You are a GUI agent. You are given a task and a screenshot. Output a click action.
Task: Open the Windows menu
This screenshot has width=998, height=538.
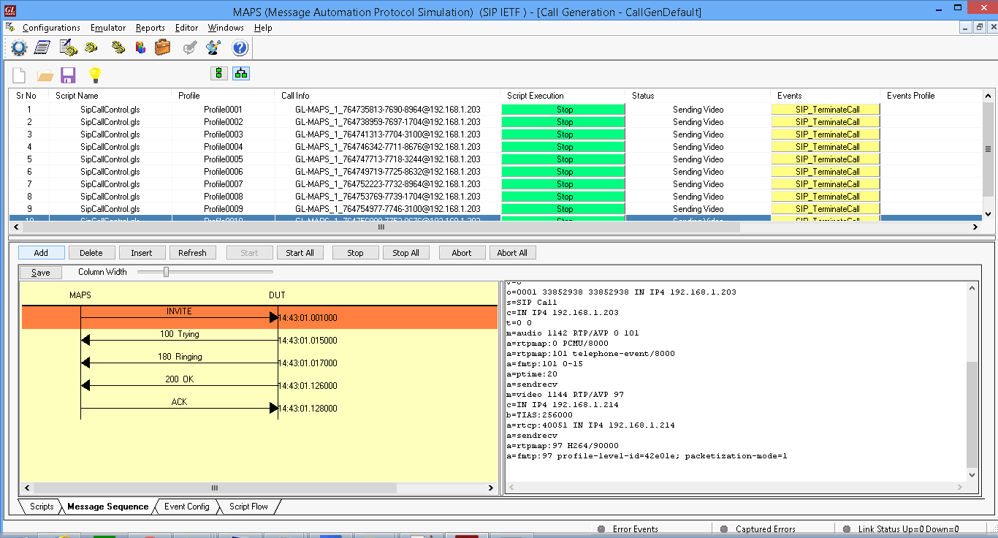click(x=226, y=28)
